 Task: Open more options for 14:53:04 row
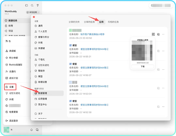click(163, 88)
